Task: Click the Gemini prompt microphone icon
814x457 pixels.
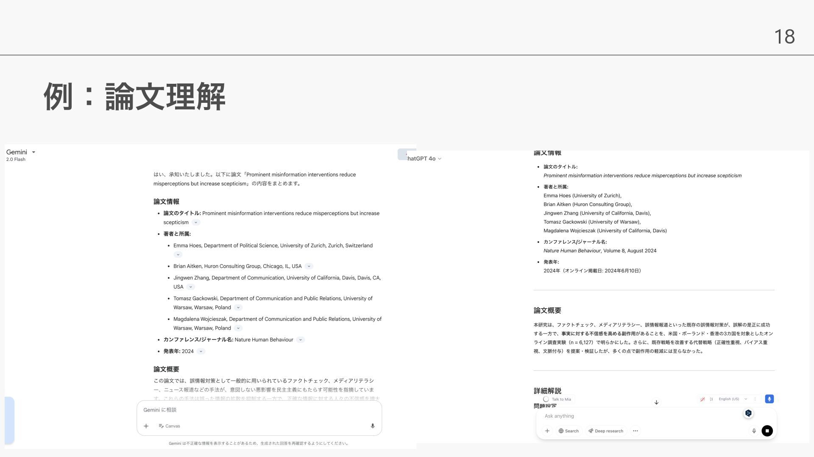Action: 372,426
